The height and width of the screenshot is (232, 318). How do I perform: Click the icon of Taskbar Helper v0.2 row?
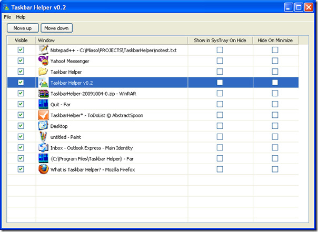[x=43, y=83]
